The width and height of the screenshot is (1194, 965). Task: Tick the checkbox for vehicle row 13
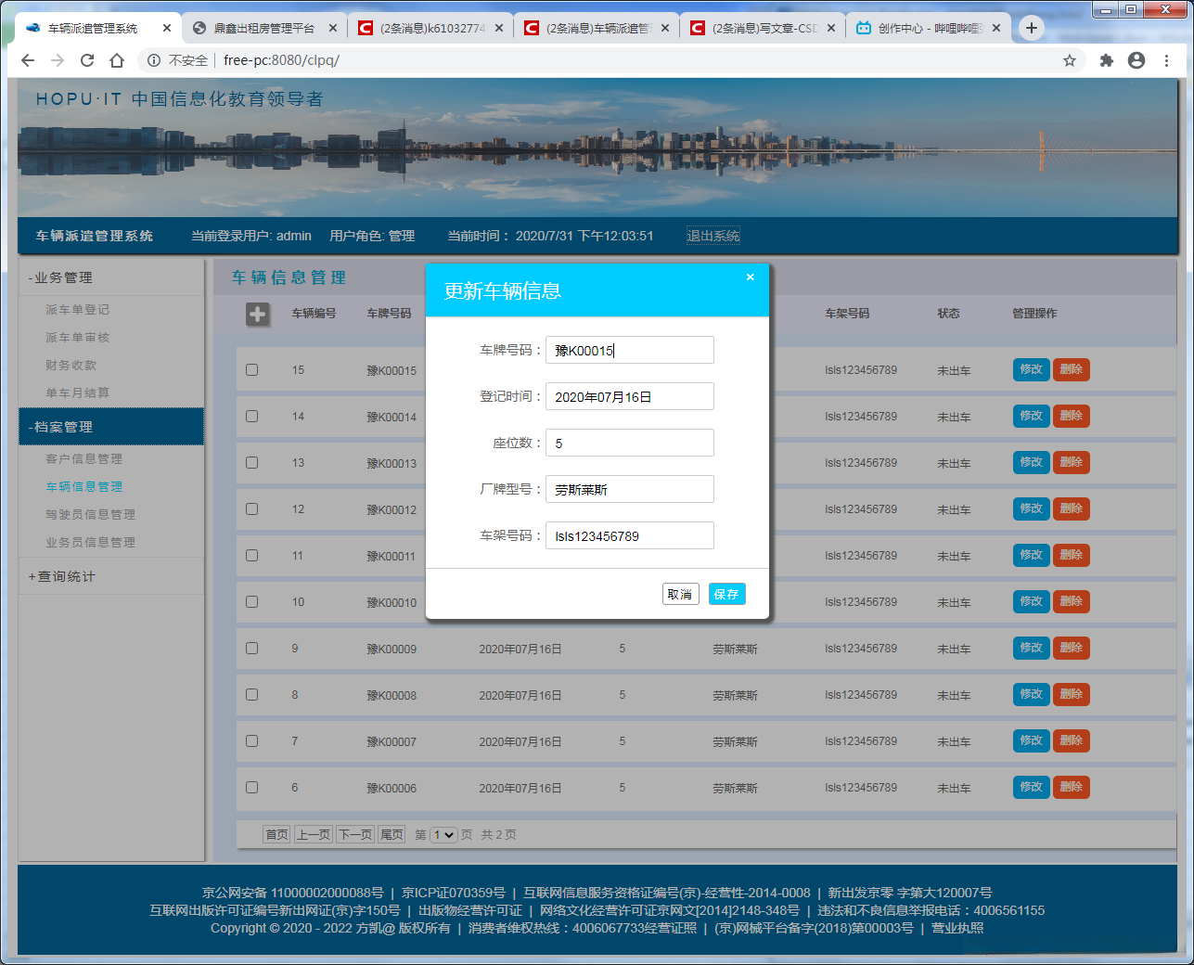[x=251, y=462]
